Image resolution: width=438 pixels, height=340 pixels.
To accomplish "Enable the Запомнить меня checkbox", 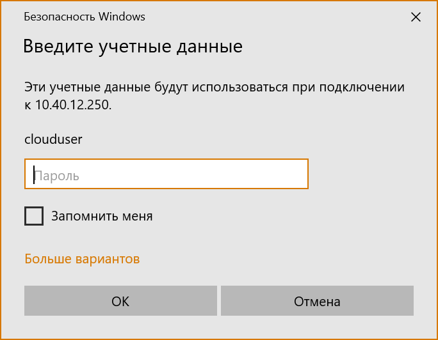I will [34, 216].
